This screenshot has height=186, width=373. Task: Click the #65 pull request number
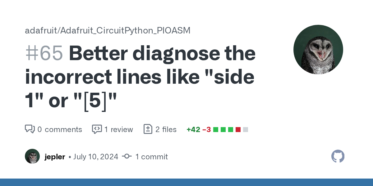(x=44, y=53)
